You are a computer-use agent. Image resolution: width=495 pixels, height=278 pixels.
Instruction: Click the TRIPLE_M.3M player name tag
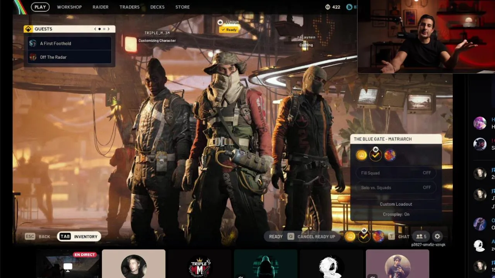(157, 33)
